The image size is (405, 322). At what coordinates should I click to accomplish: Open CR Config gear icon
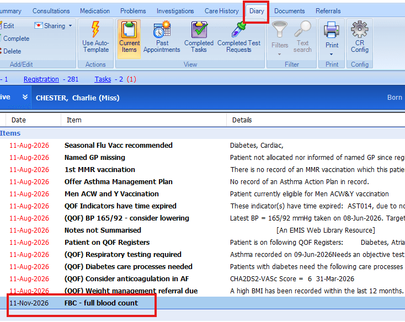(360, 29)
